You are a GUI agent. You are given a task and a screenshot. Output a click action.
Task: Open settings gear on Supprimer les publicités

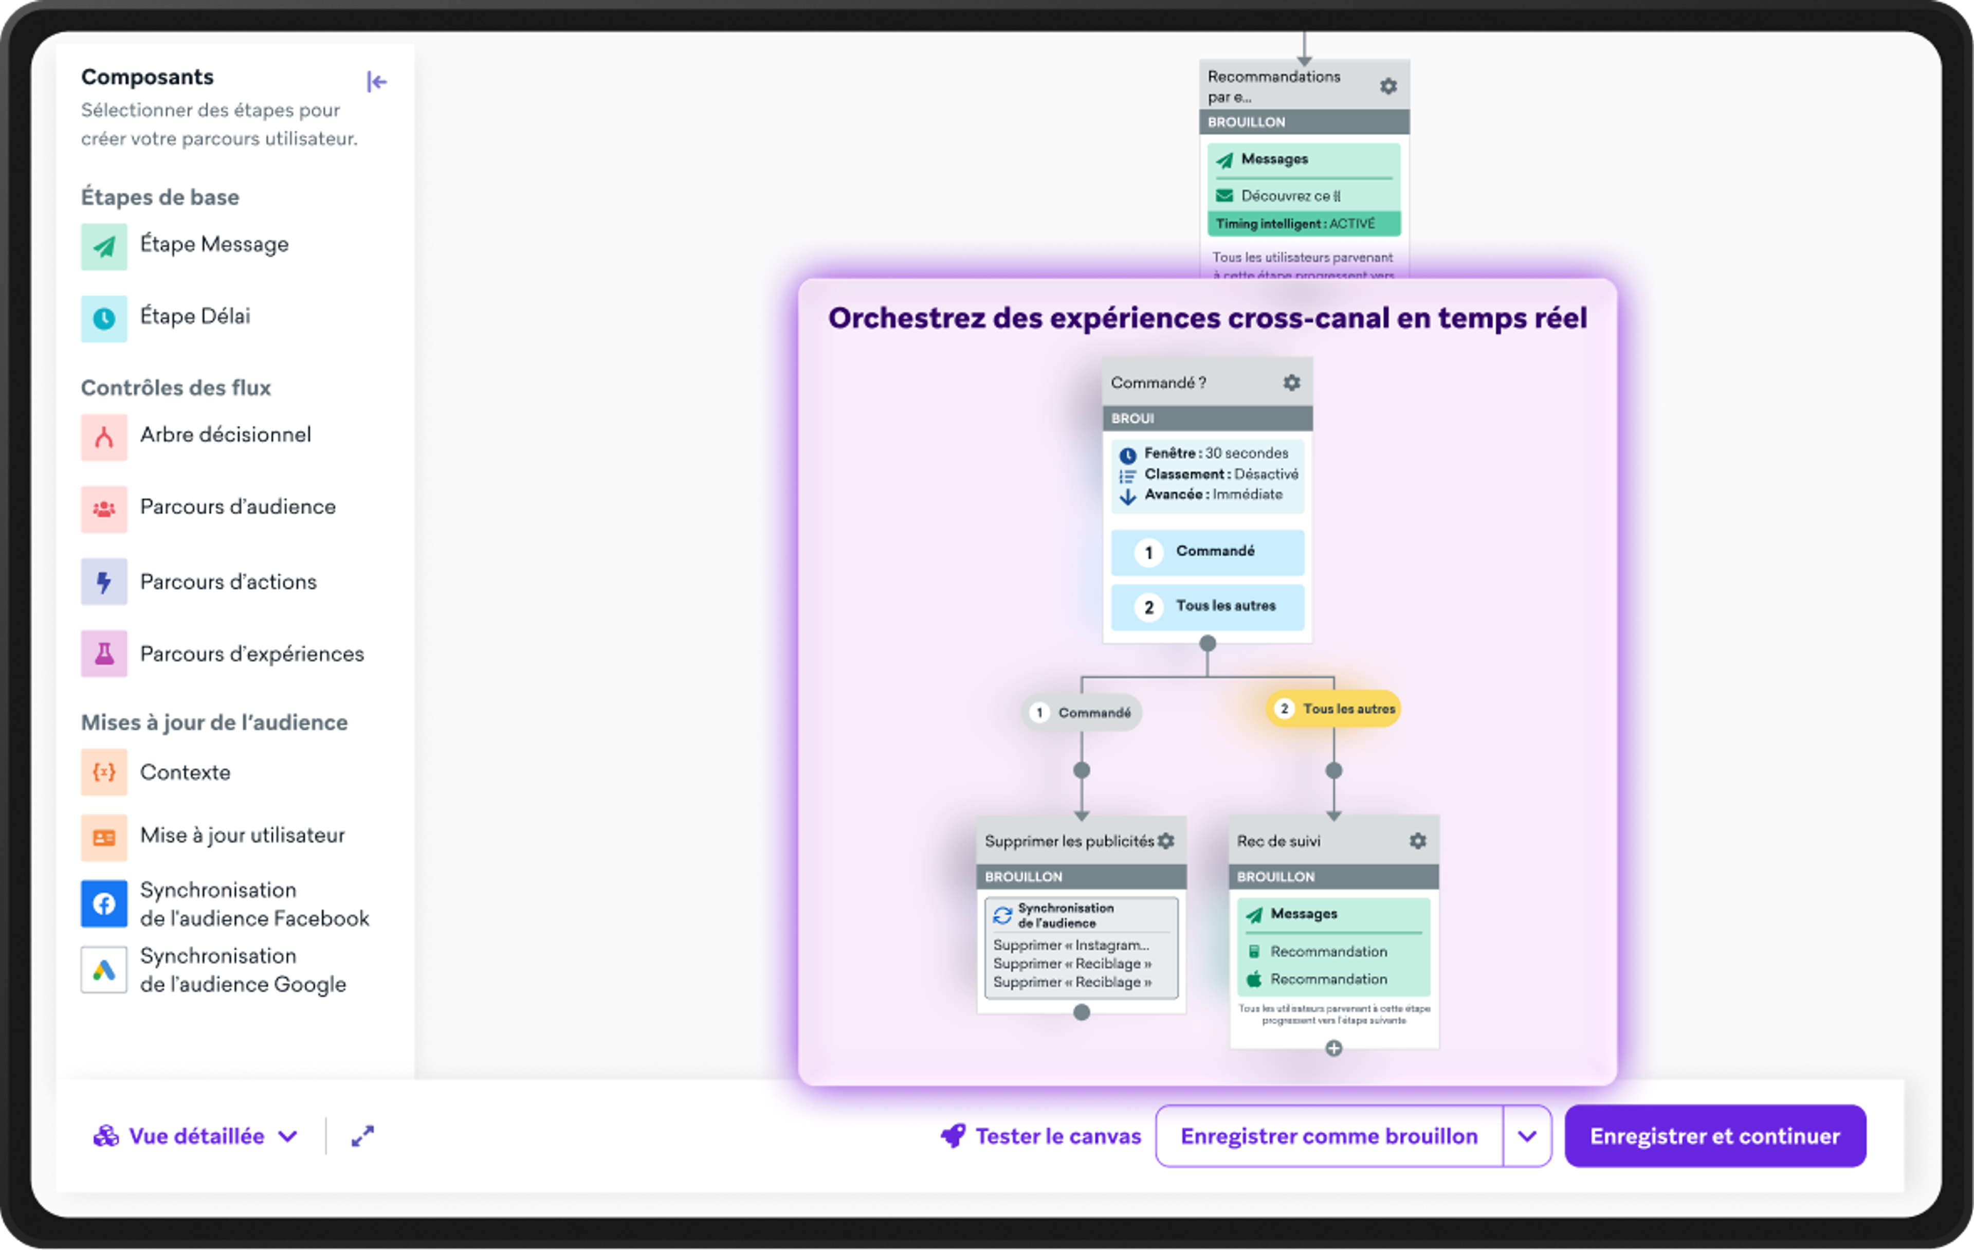(1166, 841)
